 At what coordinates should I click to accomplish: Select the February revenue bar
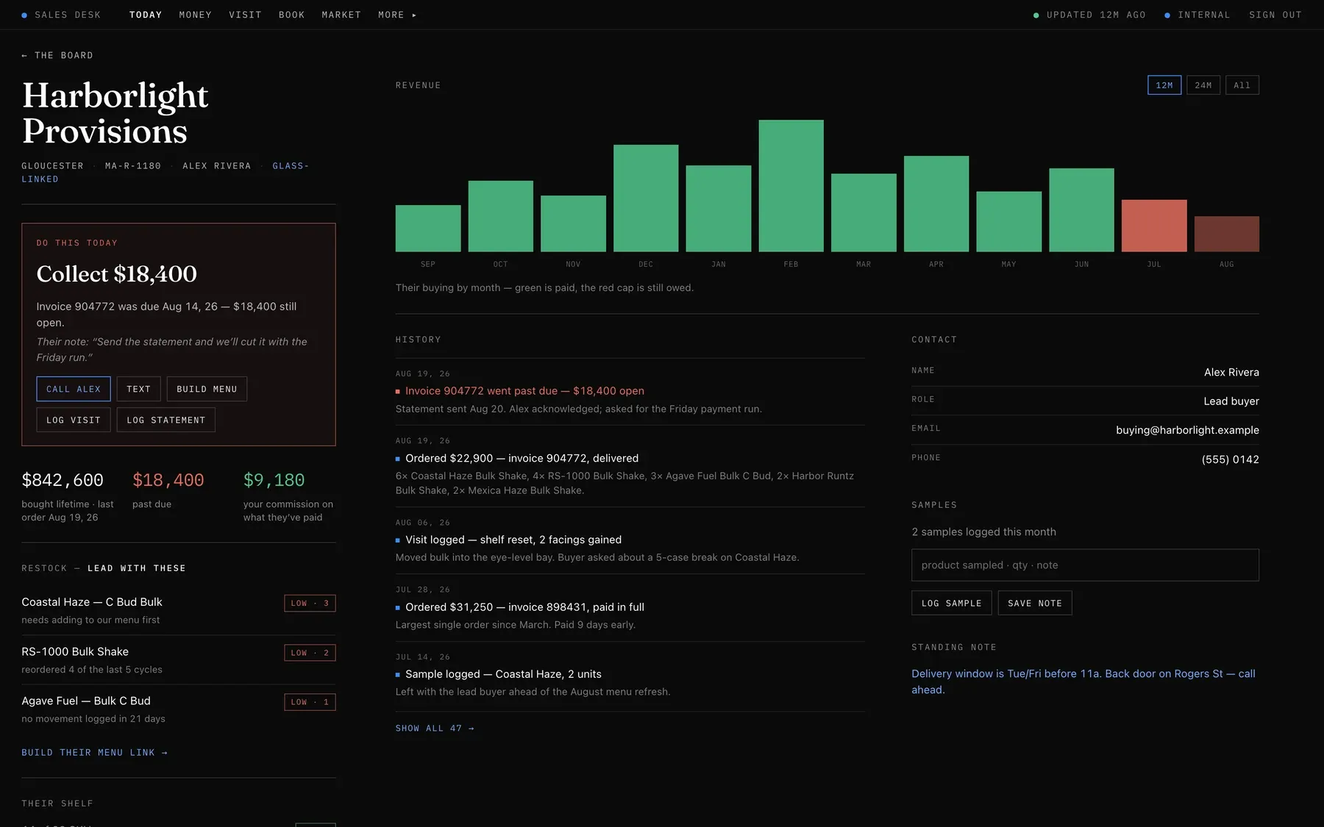click(x=791, y=186)
